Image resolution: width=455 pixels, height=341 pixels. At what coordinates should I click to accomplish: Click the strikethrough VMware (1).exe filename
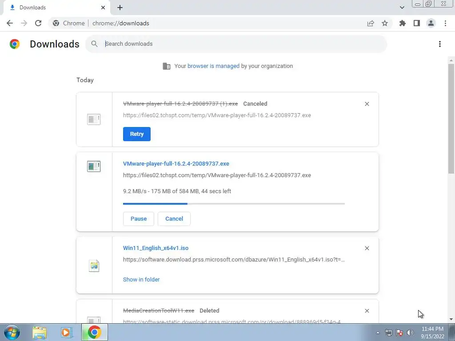[x=180, y=104]
